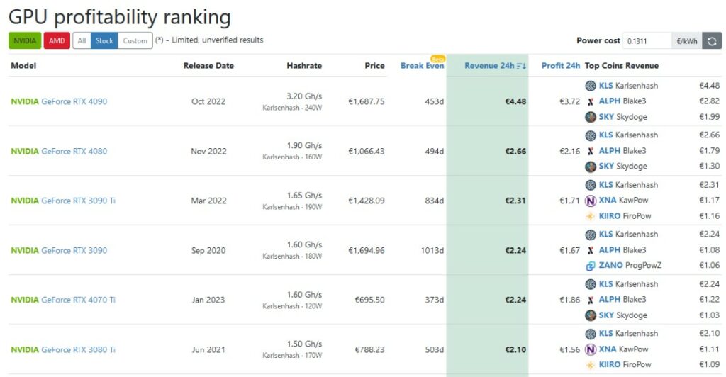Click the €695.50 price cell
Screen dimensions: 726x377
(x=369, y=300)
